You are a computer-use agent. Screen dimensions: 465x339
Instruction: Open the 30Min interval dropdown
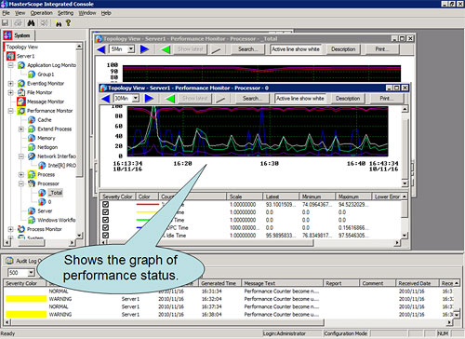[x=136, y=99]
